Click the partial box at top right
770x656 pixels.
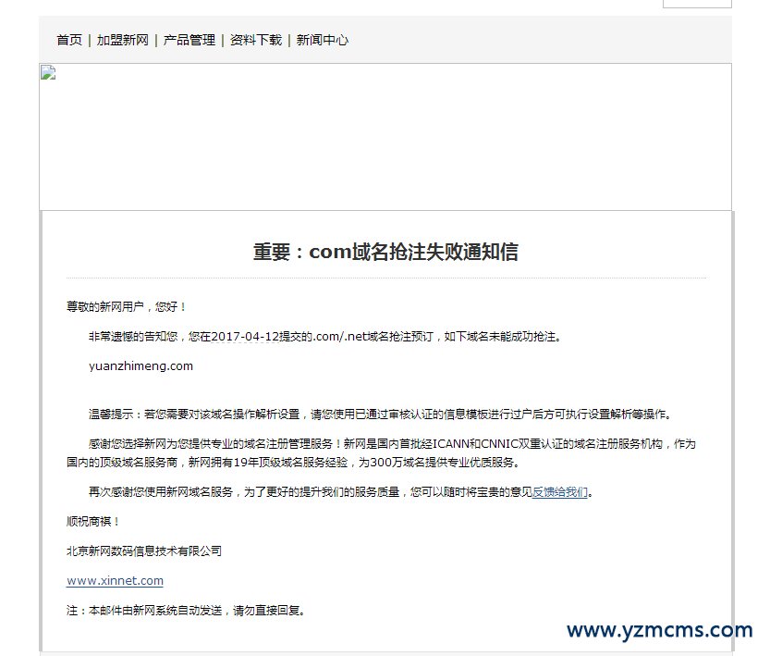(697, 4)
